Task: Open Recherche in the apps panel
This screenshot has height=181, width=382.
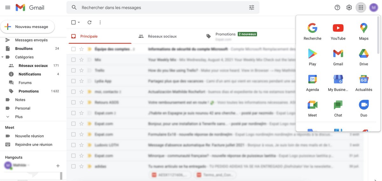Action: (x=312, y=32)
